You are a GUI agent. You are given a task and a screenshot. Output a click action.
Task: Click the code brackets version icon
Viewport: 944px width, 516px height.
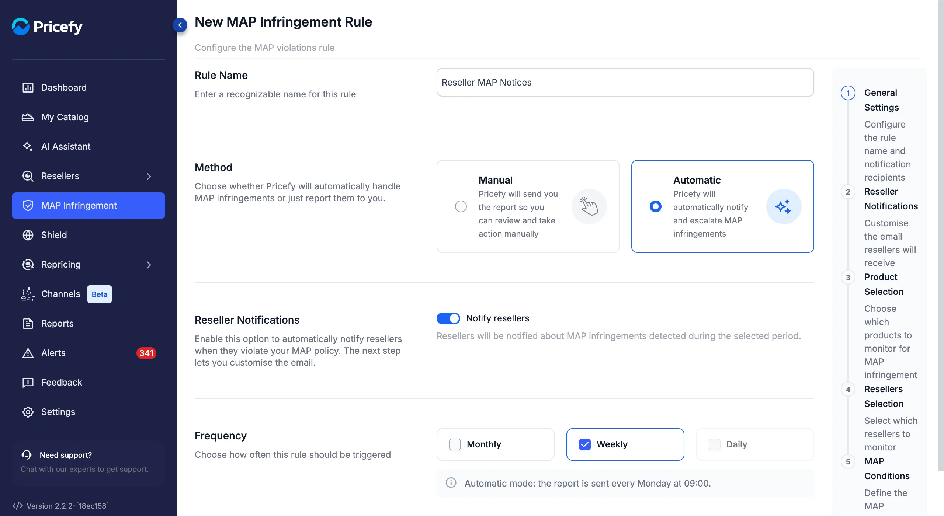coord(17,506)
